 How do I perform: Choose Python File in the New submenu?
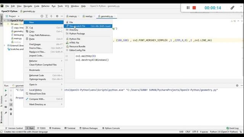88,39
